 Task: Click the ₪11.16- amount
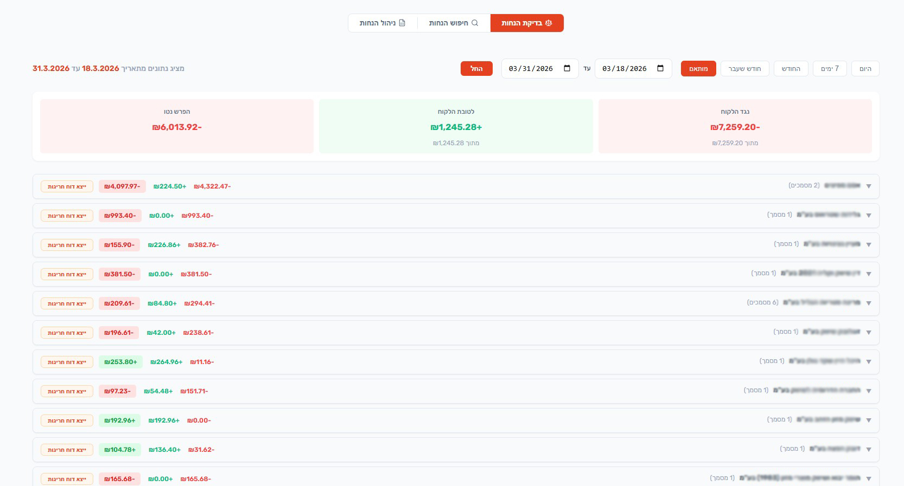202,362
